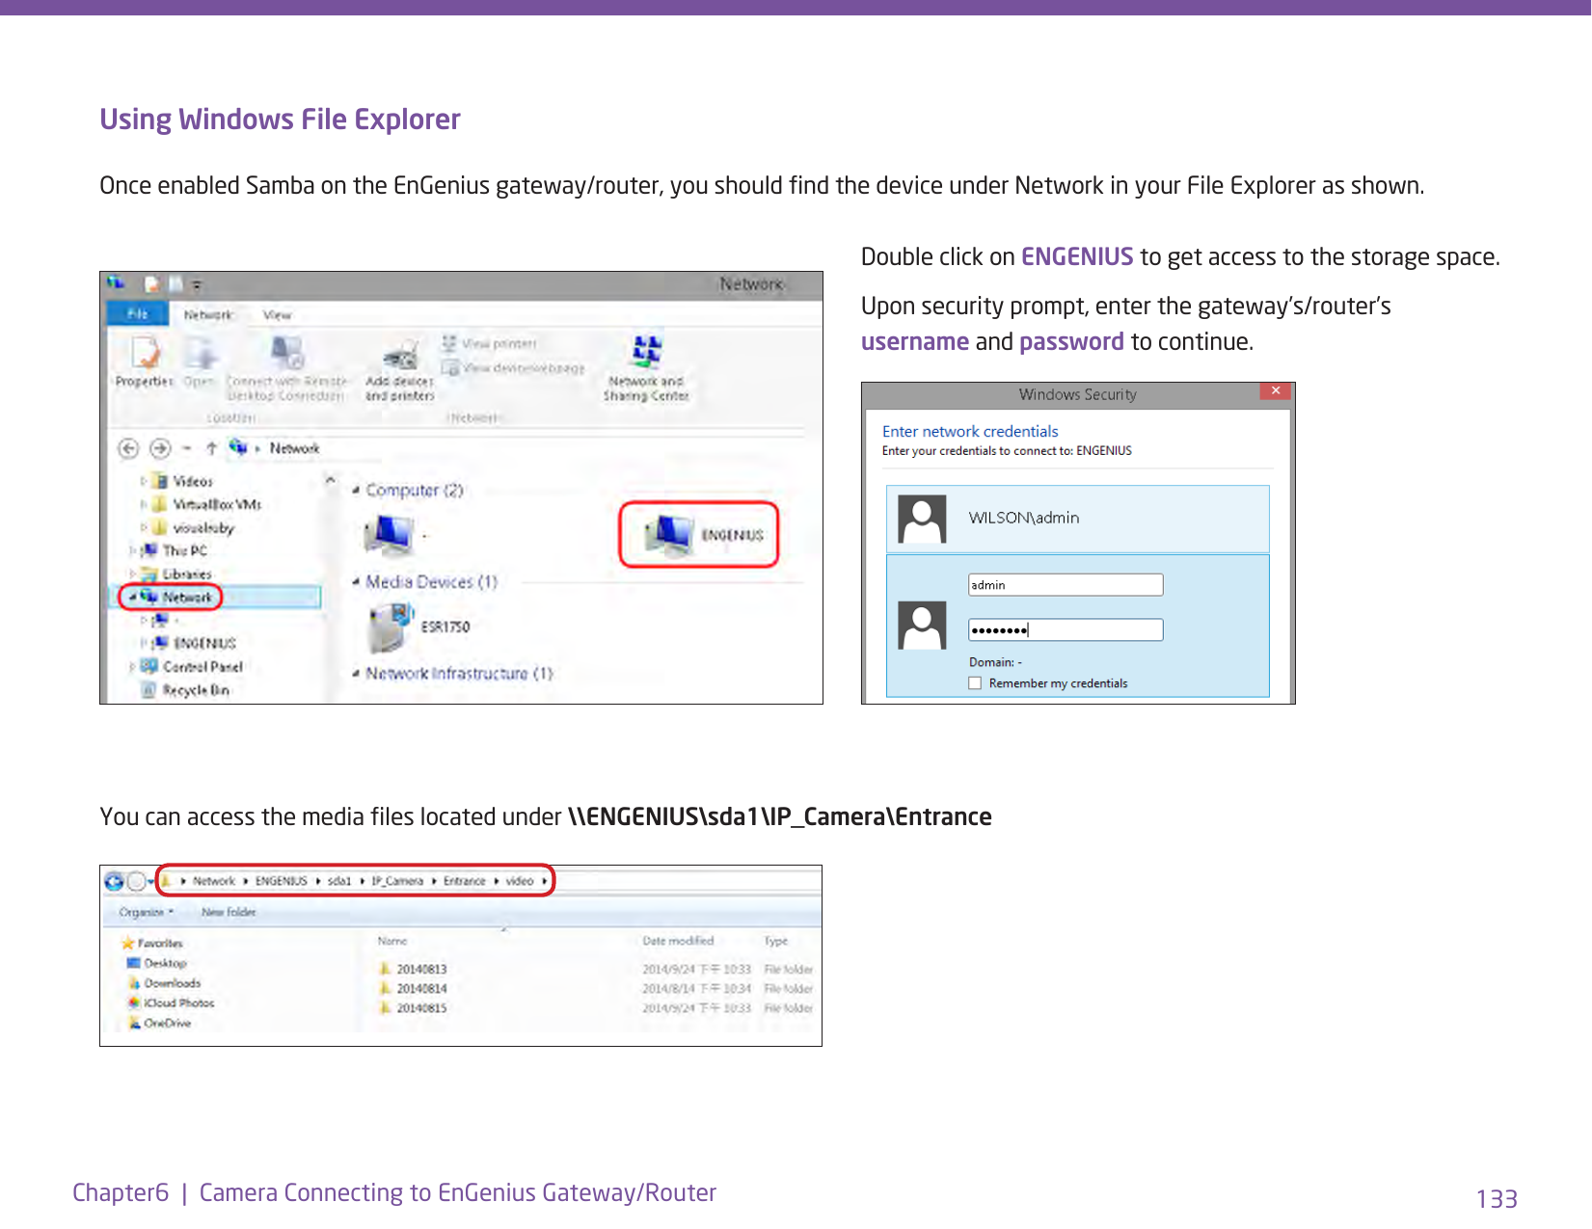This screenshot has height=1229, width=1592.
Task: Click View device webpage item
Action: tap(514, 368)
